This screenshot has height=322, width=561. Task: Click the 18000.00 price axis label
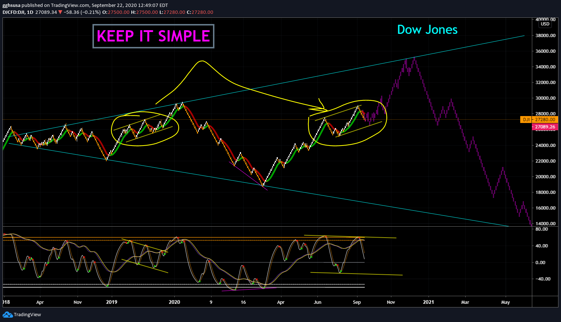545,192
